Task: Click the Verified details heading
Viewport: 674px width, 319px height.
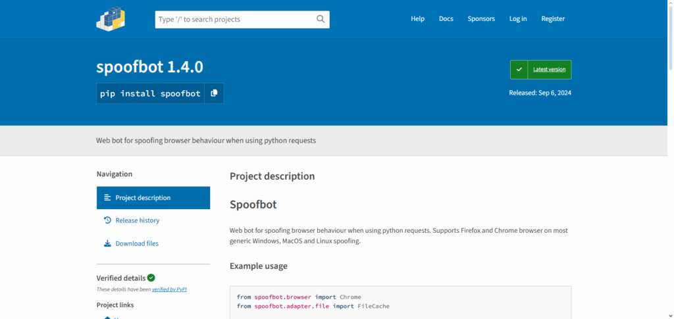Action: 121,278
